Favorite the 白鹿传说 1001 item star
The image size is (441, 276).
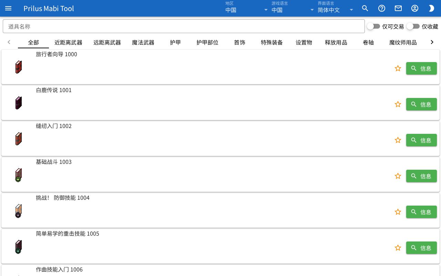point(398,104)
